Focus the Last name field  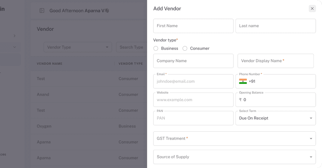[x=275, y=26]
